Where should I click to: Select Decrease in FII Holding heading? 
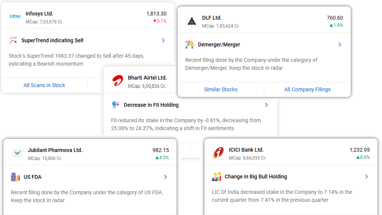pos(151,105)
